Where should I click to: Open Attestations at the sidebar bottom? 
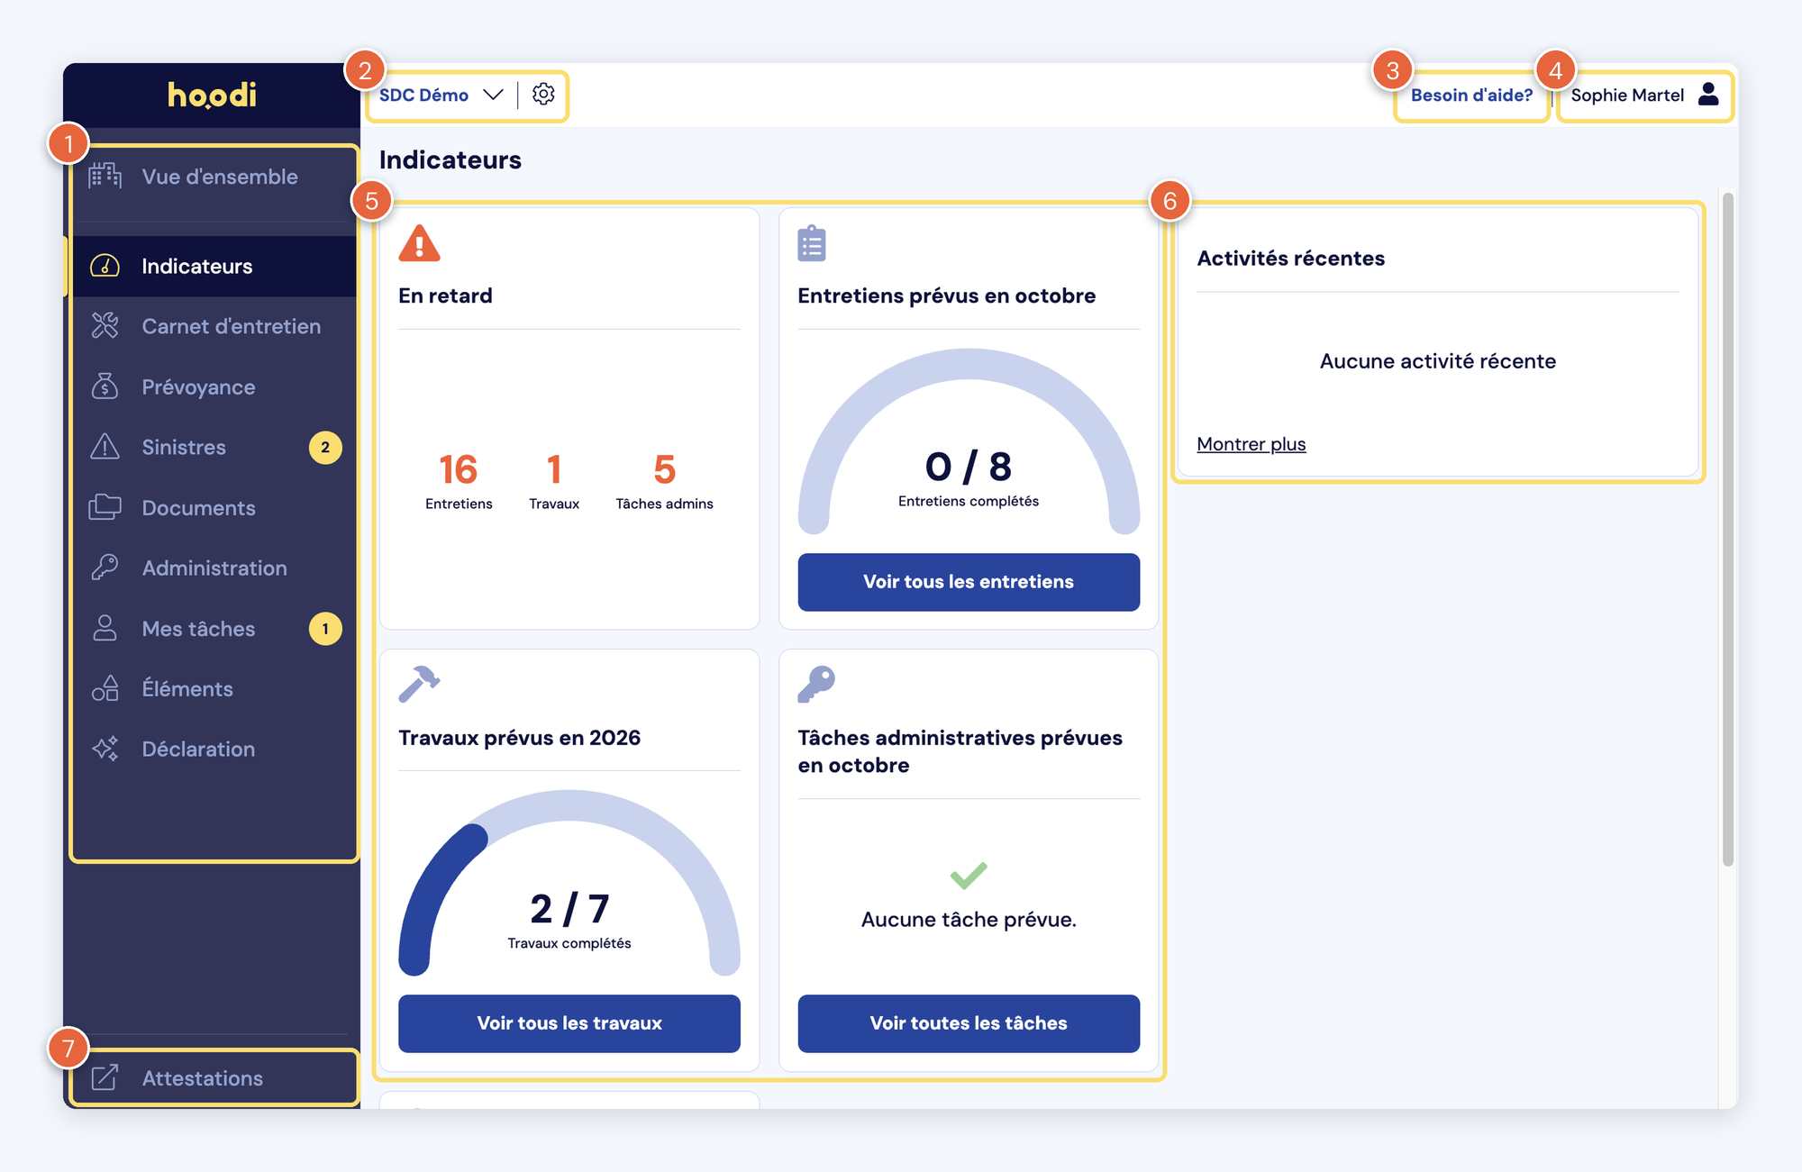pyautogui.click(x=215, y=1077)
